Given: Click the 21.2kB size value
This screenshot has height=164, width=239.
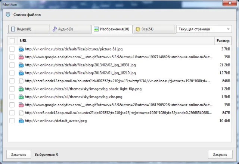Looking at the screenshot, I should pos(225,65).
